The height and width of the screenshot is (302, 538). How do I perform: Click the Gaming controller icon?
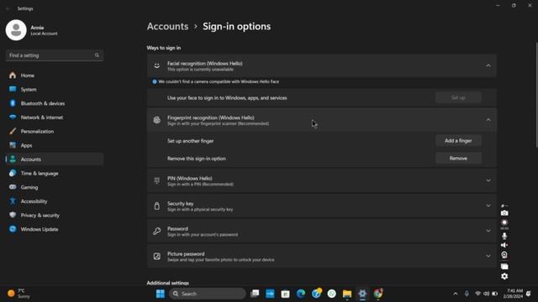[13, 187]
